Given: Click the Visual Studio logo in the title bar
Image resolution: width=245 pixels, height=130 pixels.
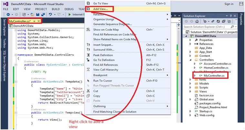Looking at the screenshot, I should tap(6, 4).
